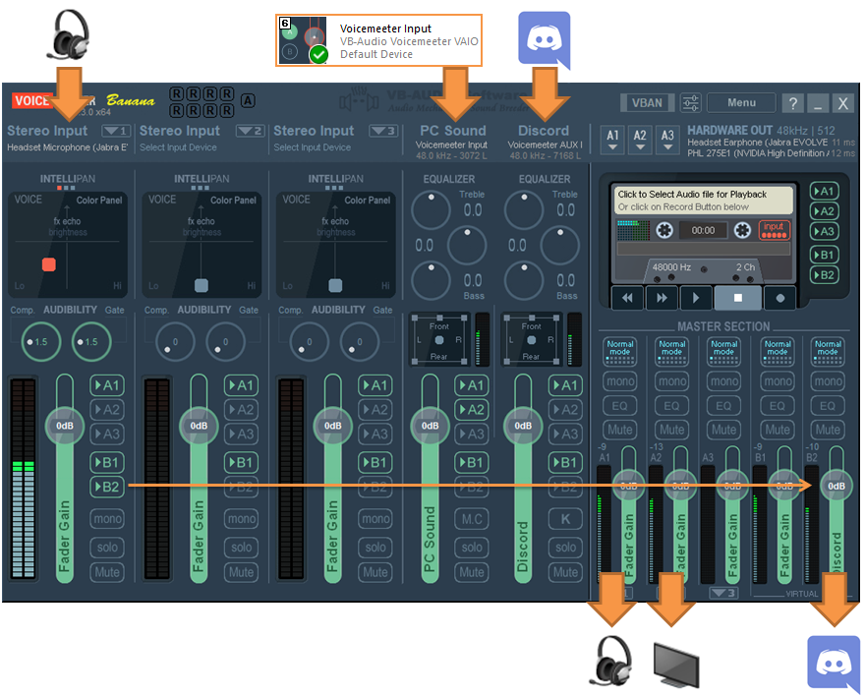Click the Banana logo text
The image size is (865, 696).
pos(130,100)
